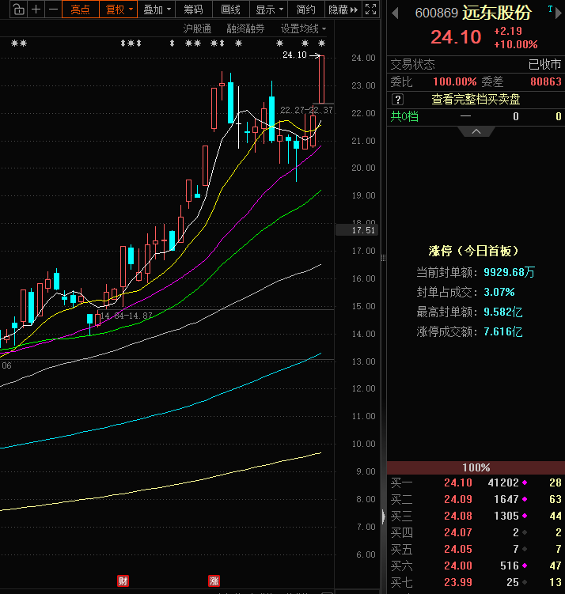Click the 24.10 high price annotation
This screenshot has width=565, height=594.
[294, 55]
